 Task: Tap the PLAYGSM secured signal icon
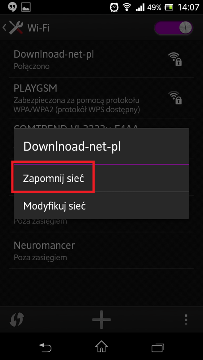[x=175, y=98]
